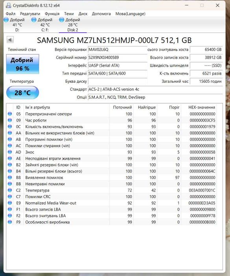230x276 pixels.
Task: Click the Добрий 96 % health status button
Action: click(22, 64)
